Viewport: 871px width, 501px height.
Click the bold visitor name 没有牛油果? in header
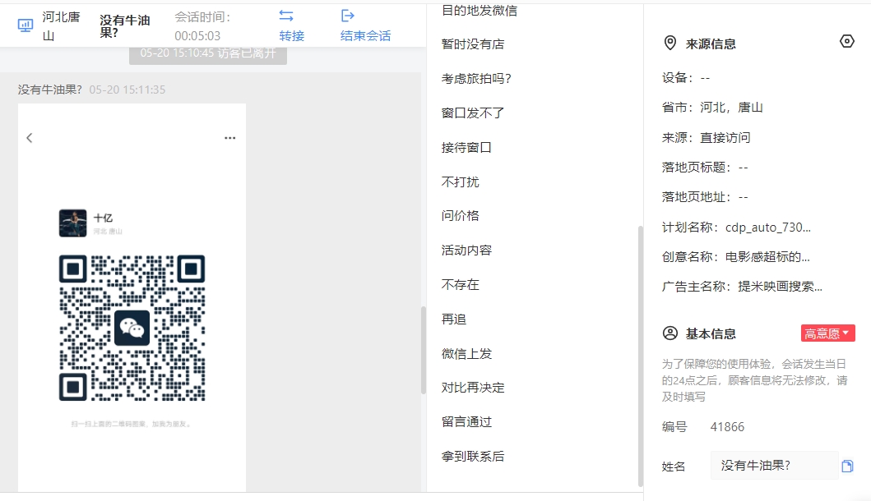pyautogui.click(x=125, y=26)
